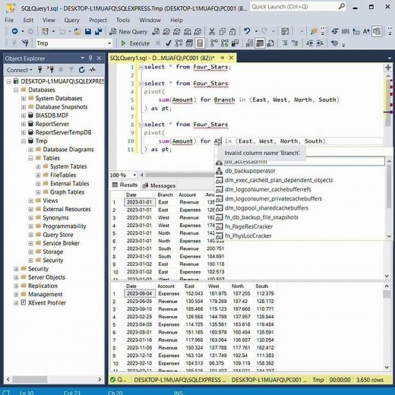The width and height of the screenshot is (395, 395).
Task: Comment out selected lines icon
Action: point(285,43)
